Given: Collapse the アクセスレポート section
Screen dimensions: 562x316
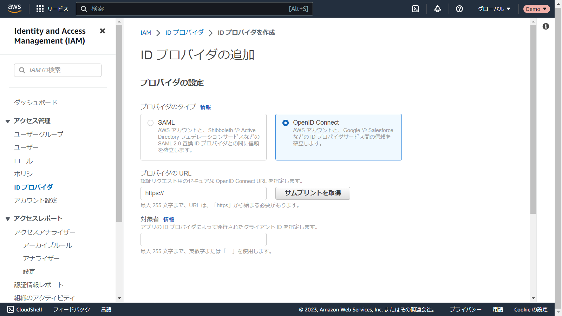Looking at the screenshot, I should coord(8,219).
